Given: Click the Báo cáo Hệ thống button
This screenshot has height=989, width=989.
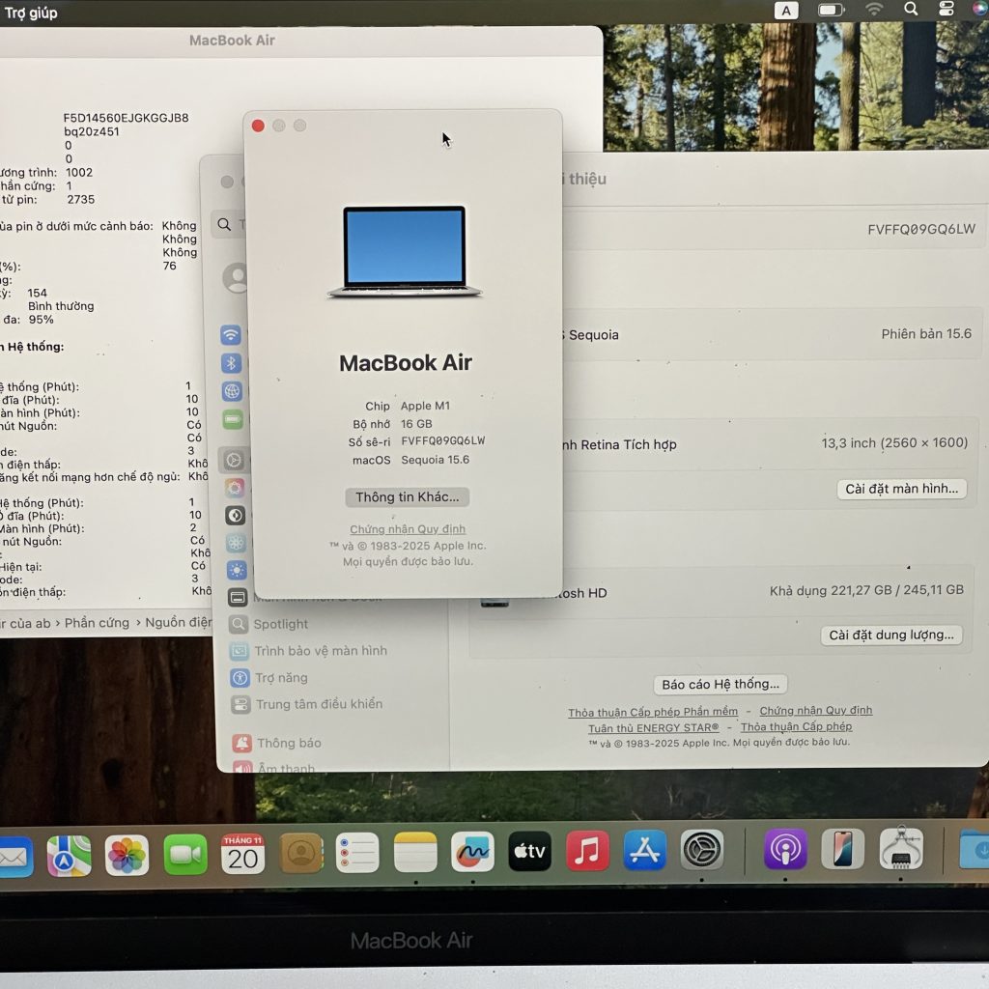Looking at the screenshot, I should (721, 684).
